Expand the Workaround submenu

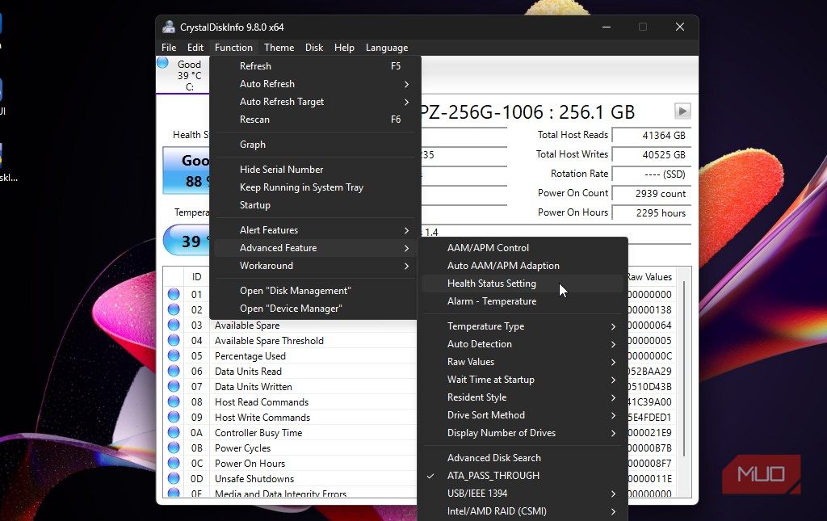[x=314, y=266]
